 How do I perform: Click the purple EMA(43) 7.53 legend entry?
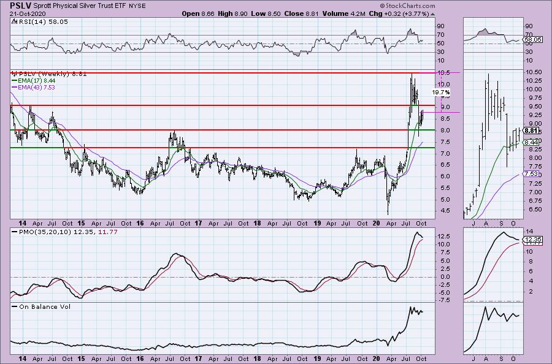(x=34, y=87)
